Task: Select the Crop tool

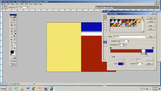Action: pyautogui.click(x=12, y=25)
